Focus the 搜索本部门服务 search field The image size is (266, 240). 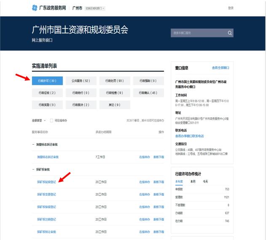click(198, 33)
